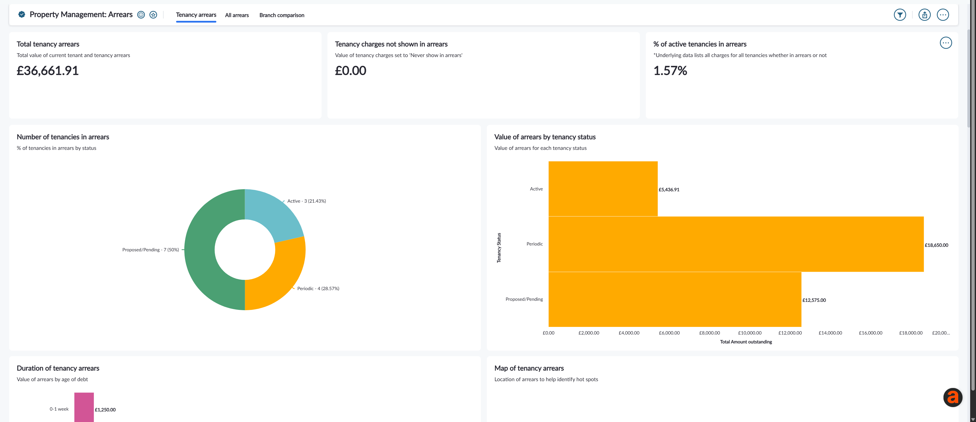Image resolution: width=976 pixels, height=422 pixels.
Task: Click the 'Active - 3 (21.43%)' donut label
Action: click(x=307, y=201)
